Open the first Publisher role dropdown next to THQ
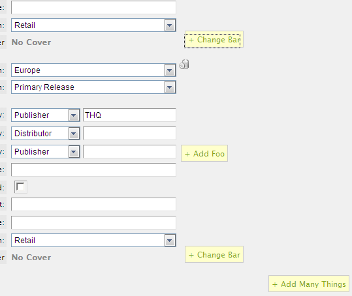Screen dimensions: 352x296 click(46, 115)
